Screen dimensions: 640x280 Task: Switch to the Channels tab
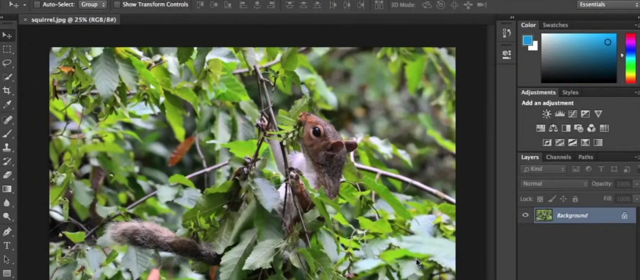coord(558,157)
